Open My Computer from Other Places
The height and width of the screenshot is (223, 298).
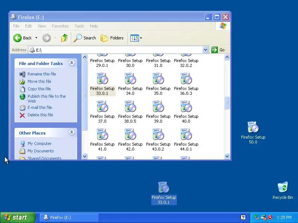[39, 143]
